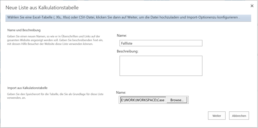Click the list name field containing Fallliste
Image resolution: width=258 pixels, height=128 pixels.
(x=161, y=43)
